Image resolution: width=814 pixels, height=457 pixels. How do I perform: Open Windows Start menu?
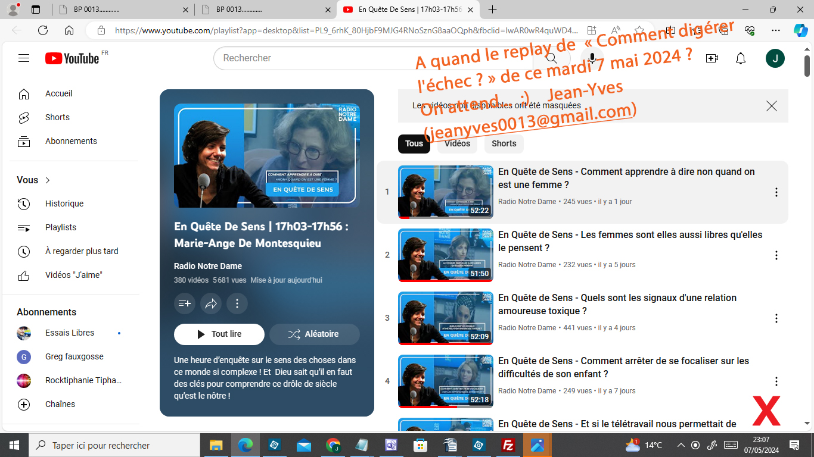click(14, 445)
